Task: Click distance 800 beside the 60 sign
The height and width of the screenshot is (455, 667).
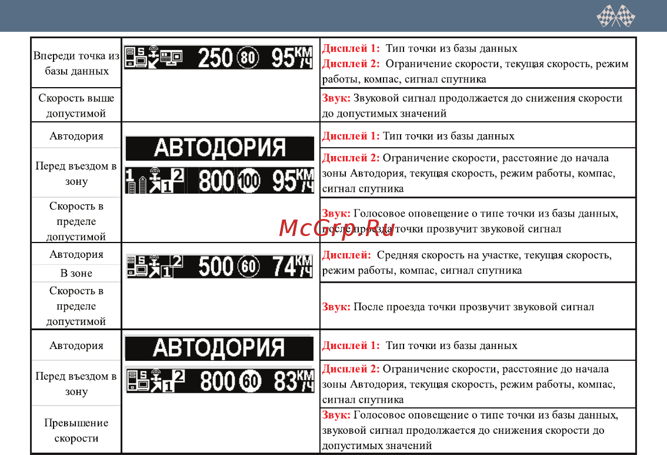Action: [218, 380]
